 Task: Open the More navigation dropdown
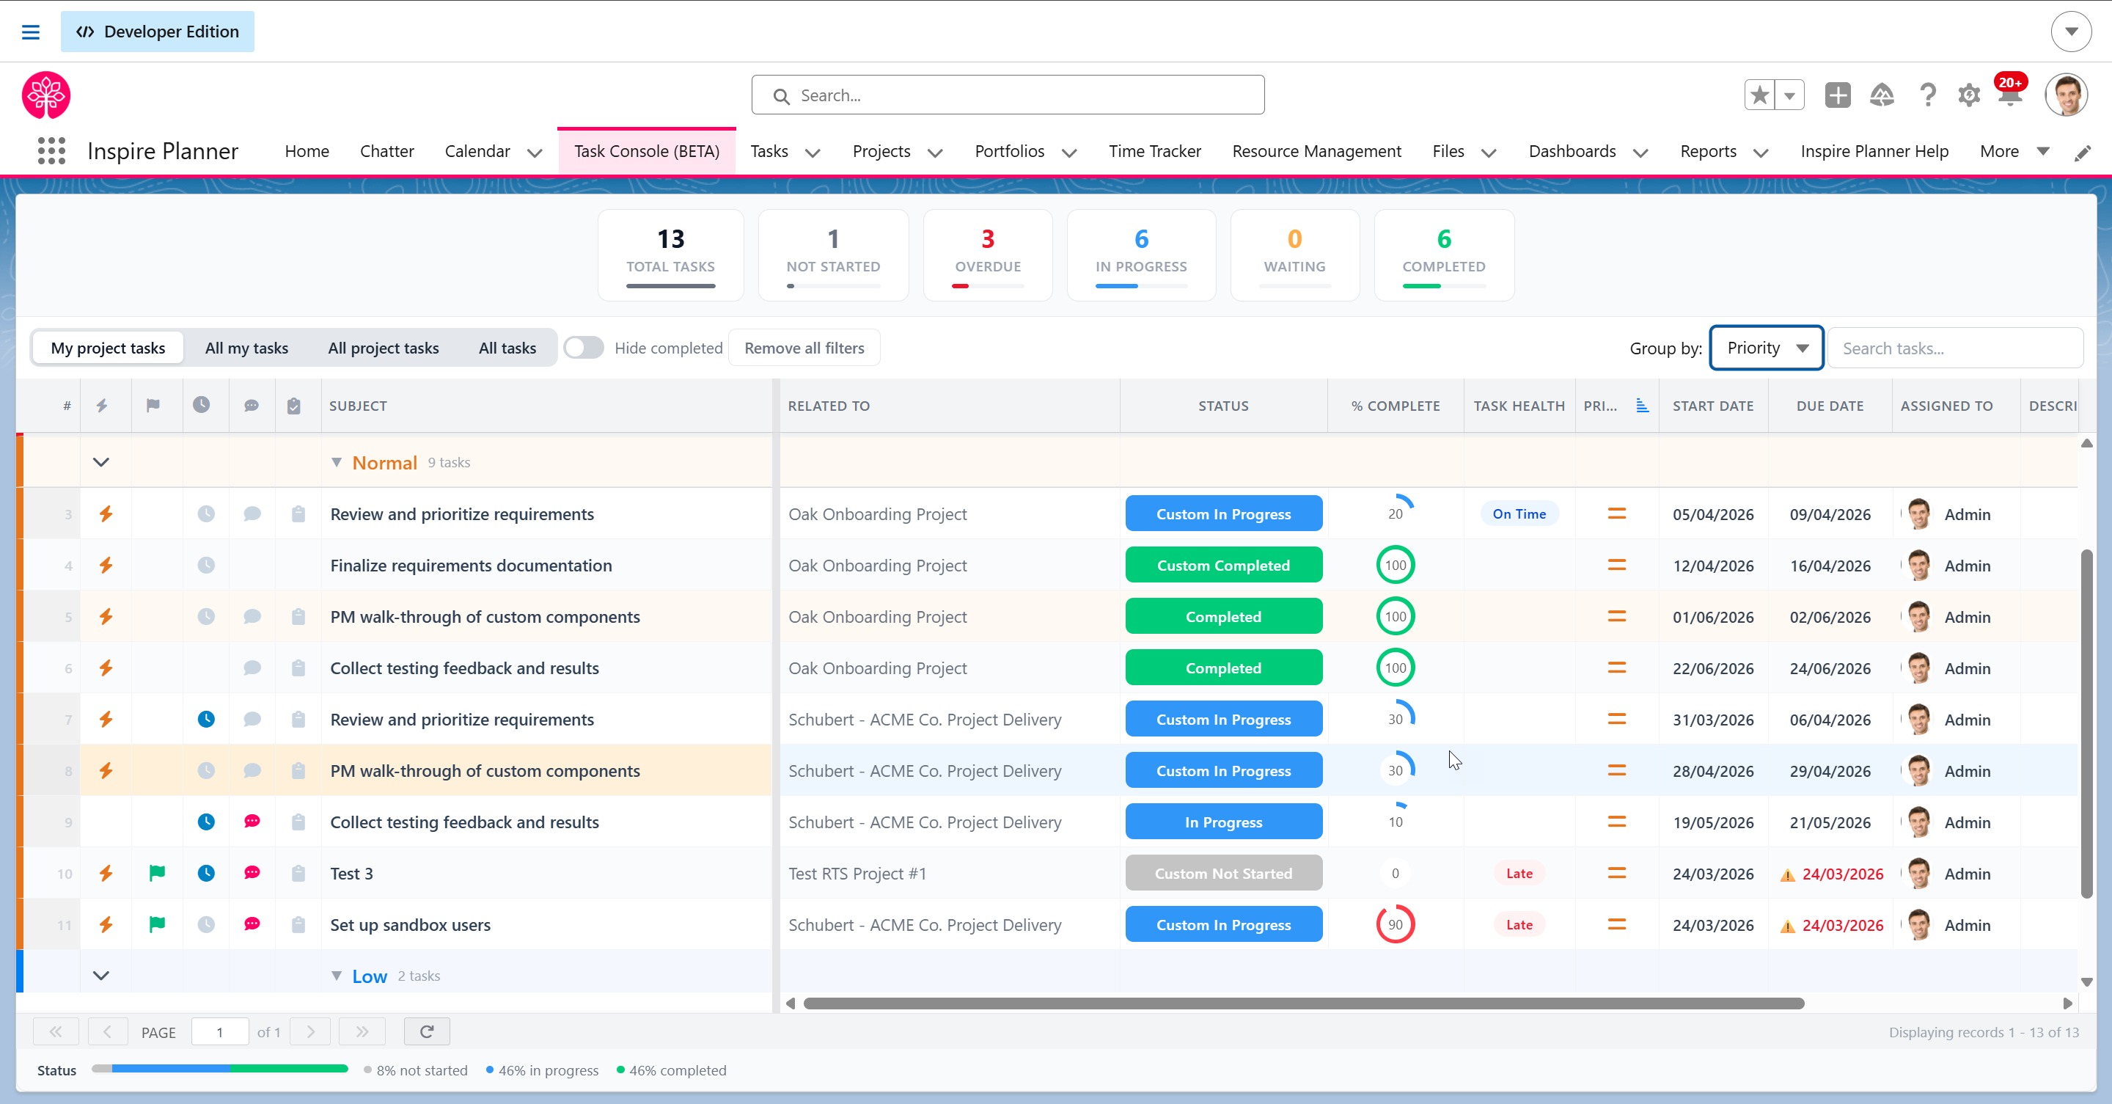(x=2014, y=151)
